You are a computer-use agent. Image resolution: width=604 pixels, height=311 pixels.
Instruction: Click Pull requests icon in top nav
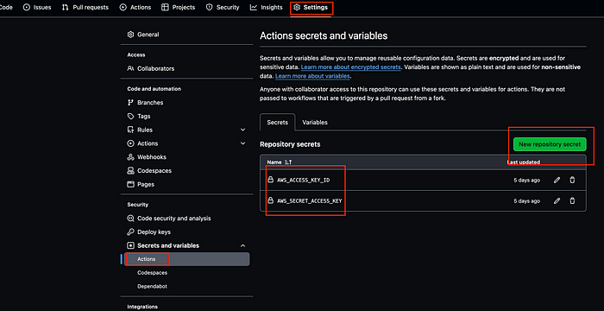65,7
